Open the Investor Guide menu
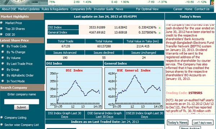Image resolution: width=216 pixels, height=129 pixels. pos(103,9)
